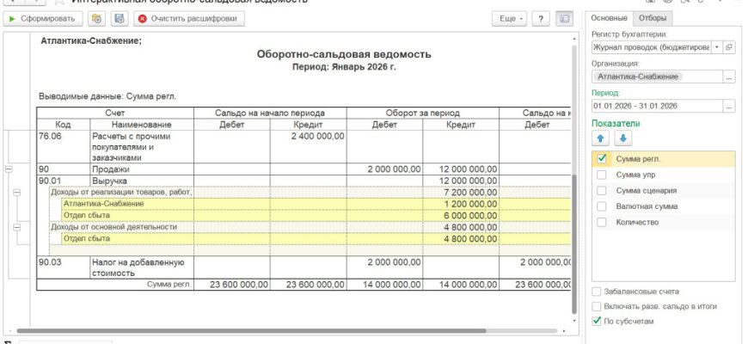Open help with the question mark button

tap(541, 18)
